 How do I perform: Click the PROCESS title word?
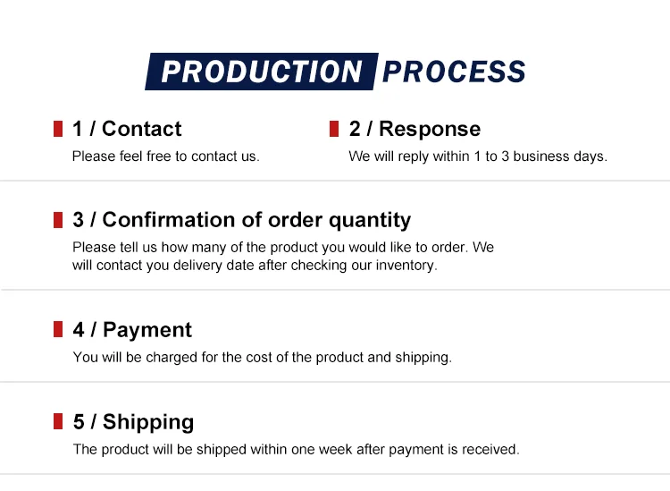pyautogui.click(x=453, y=72)
